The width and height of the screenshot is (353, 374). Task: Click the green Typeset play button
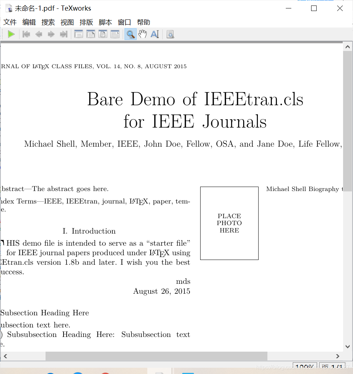point(11,34)
